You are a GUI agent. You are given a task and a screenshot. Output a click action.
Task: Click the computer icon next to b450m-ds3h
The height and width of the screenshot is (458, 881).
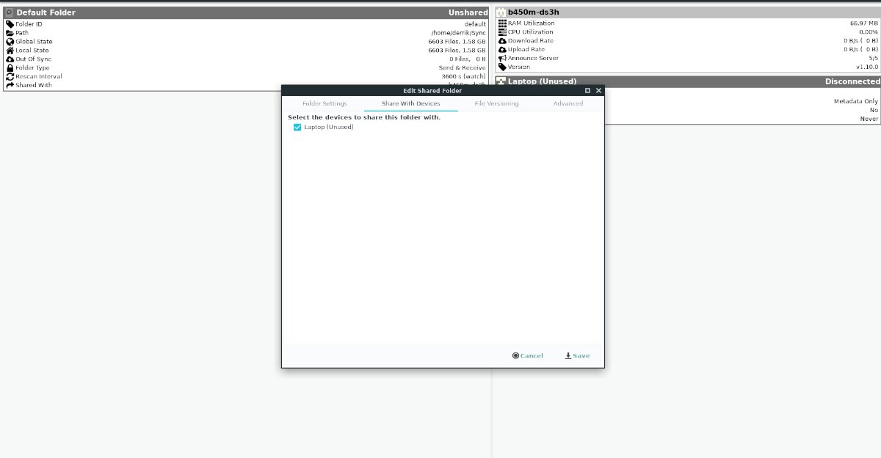502,11
